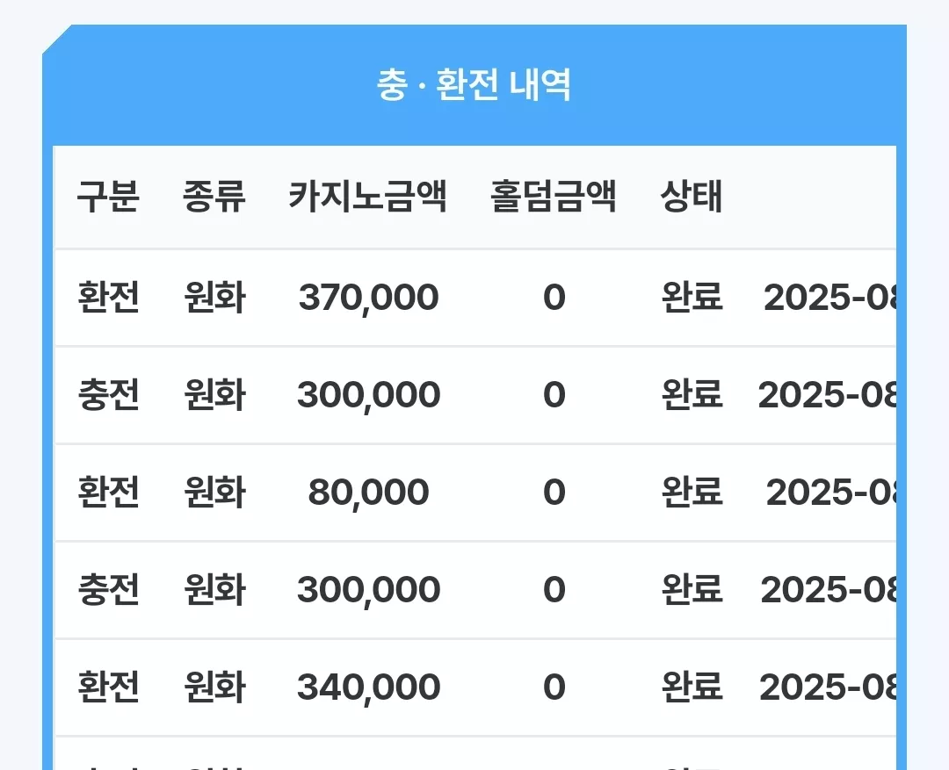Click the holdem amount 0 in 80,000 row

pyautogui.click(x=554, y=493)
